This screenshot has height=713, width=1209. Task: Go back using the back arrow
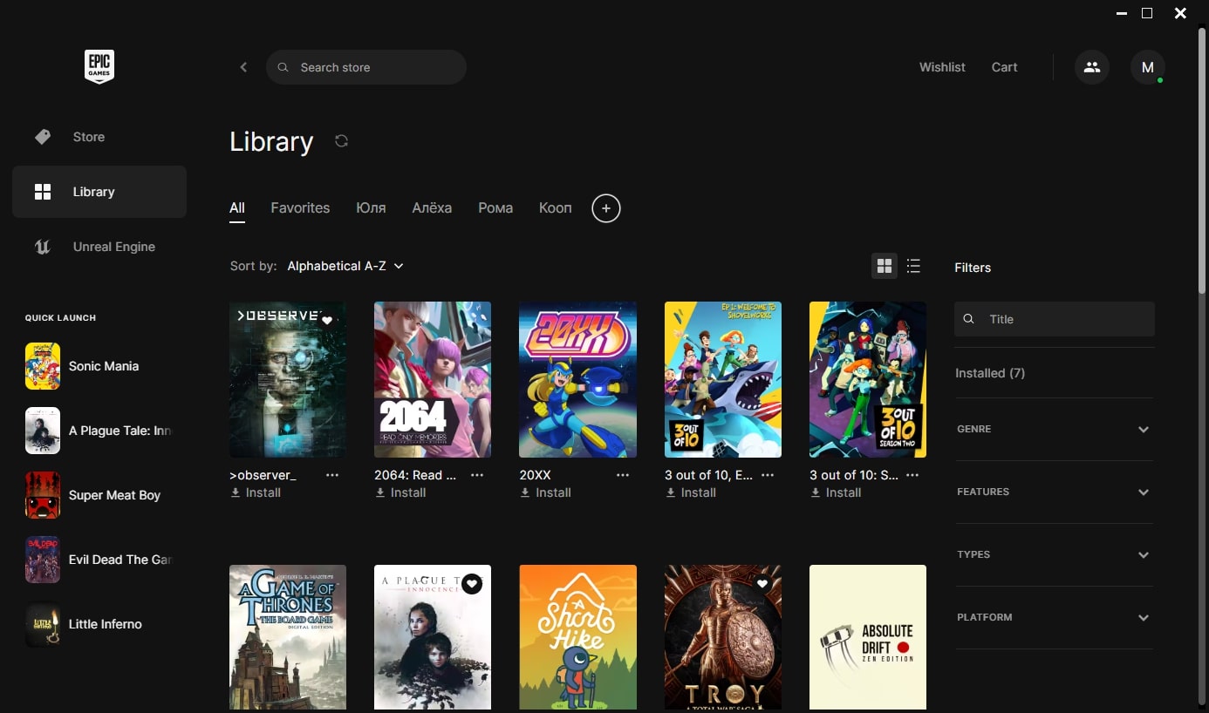pos(243,67)
